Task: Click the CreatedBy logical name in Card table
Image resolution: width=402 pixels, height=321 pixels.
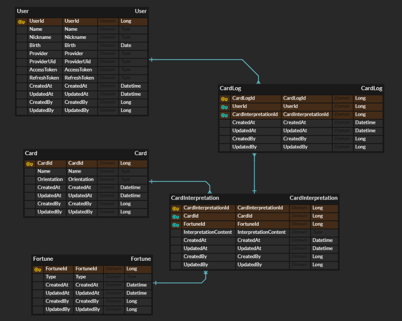Action: click(51, 204)
